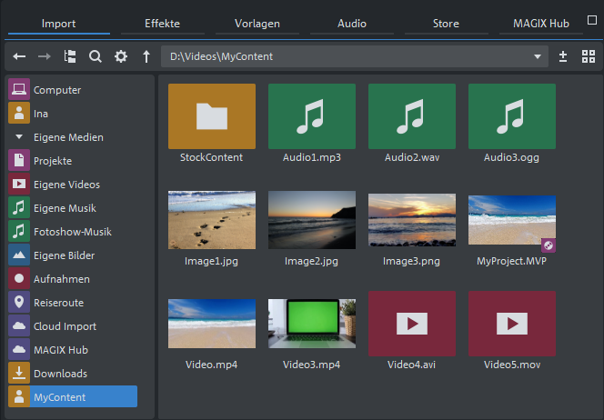Open the Vorlagen tab
This screenshot has height=420, width=604.
[258, 24]
